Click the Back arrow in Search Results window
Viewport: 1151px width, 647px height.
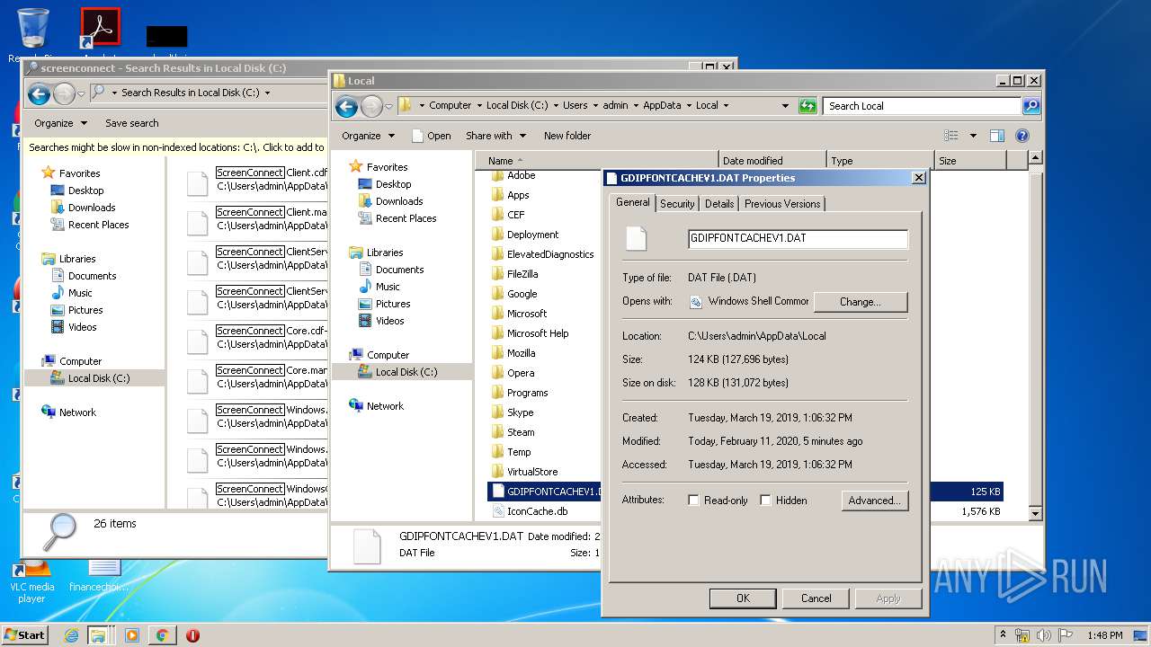(39, 93)
